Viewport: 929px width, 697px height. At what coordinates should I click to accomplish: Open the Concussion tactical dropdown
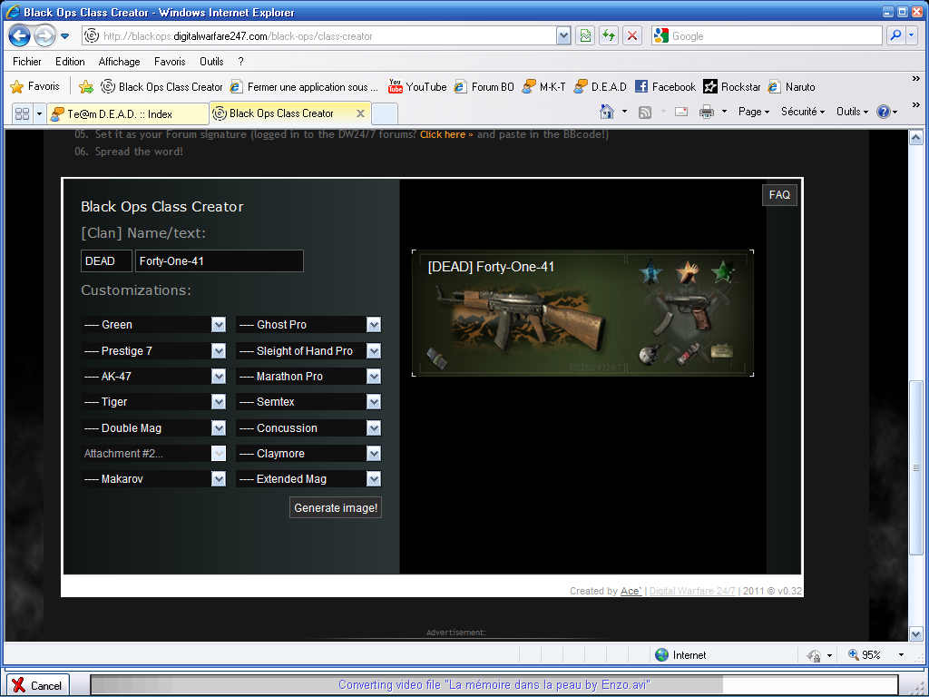[x=308, y=428]
